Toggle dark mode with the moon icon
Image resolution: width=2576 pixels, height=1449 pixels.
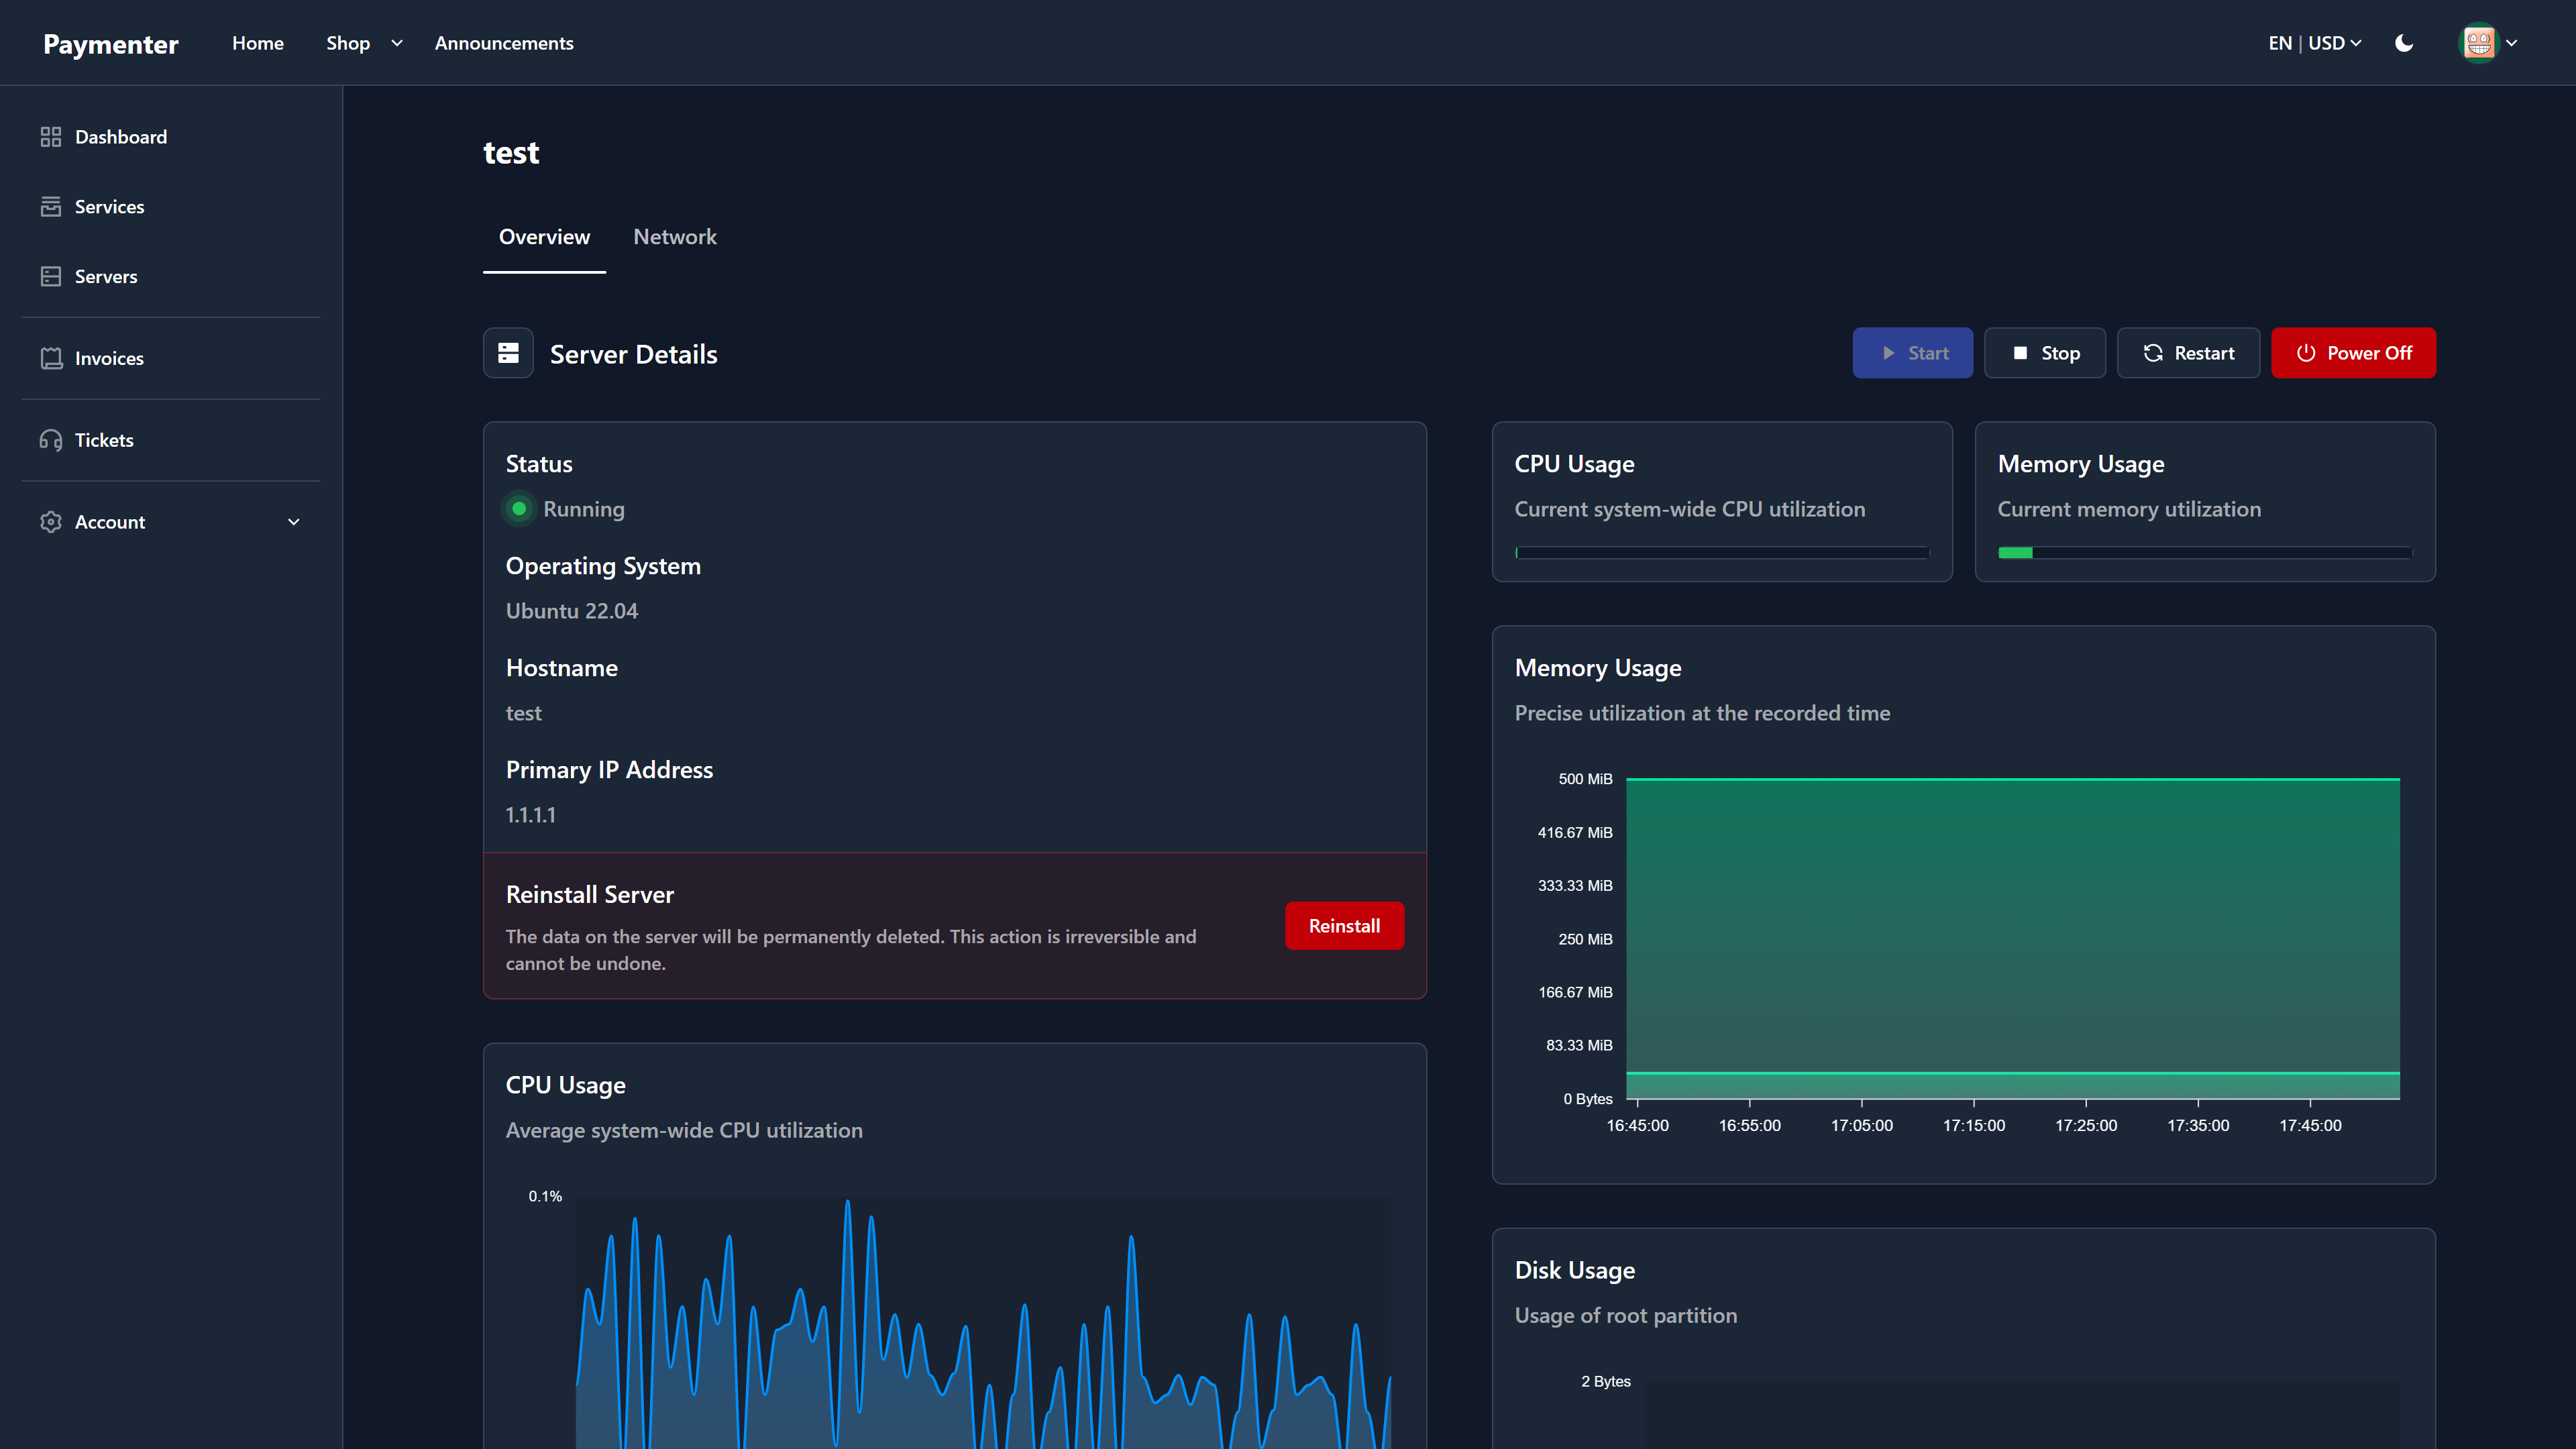[x=2404, y=43]
